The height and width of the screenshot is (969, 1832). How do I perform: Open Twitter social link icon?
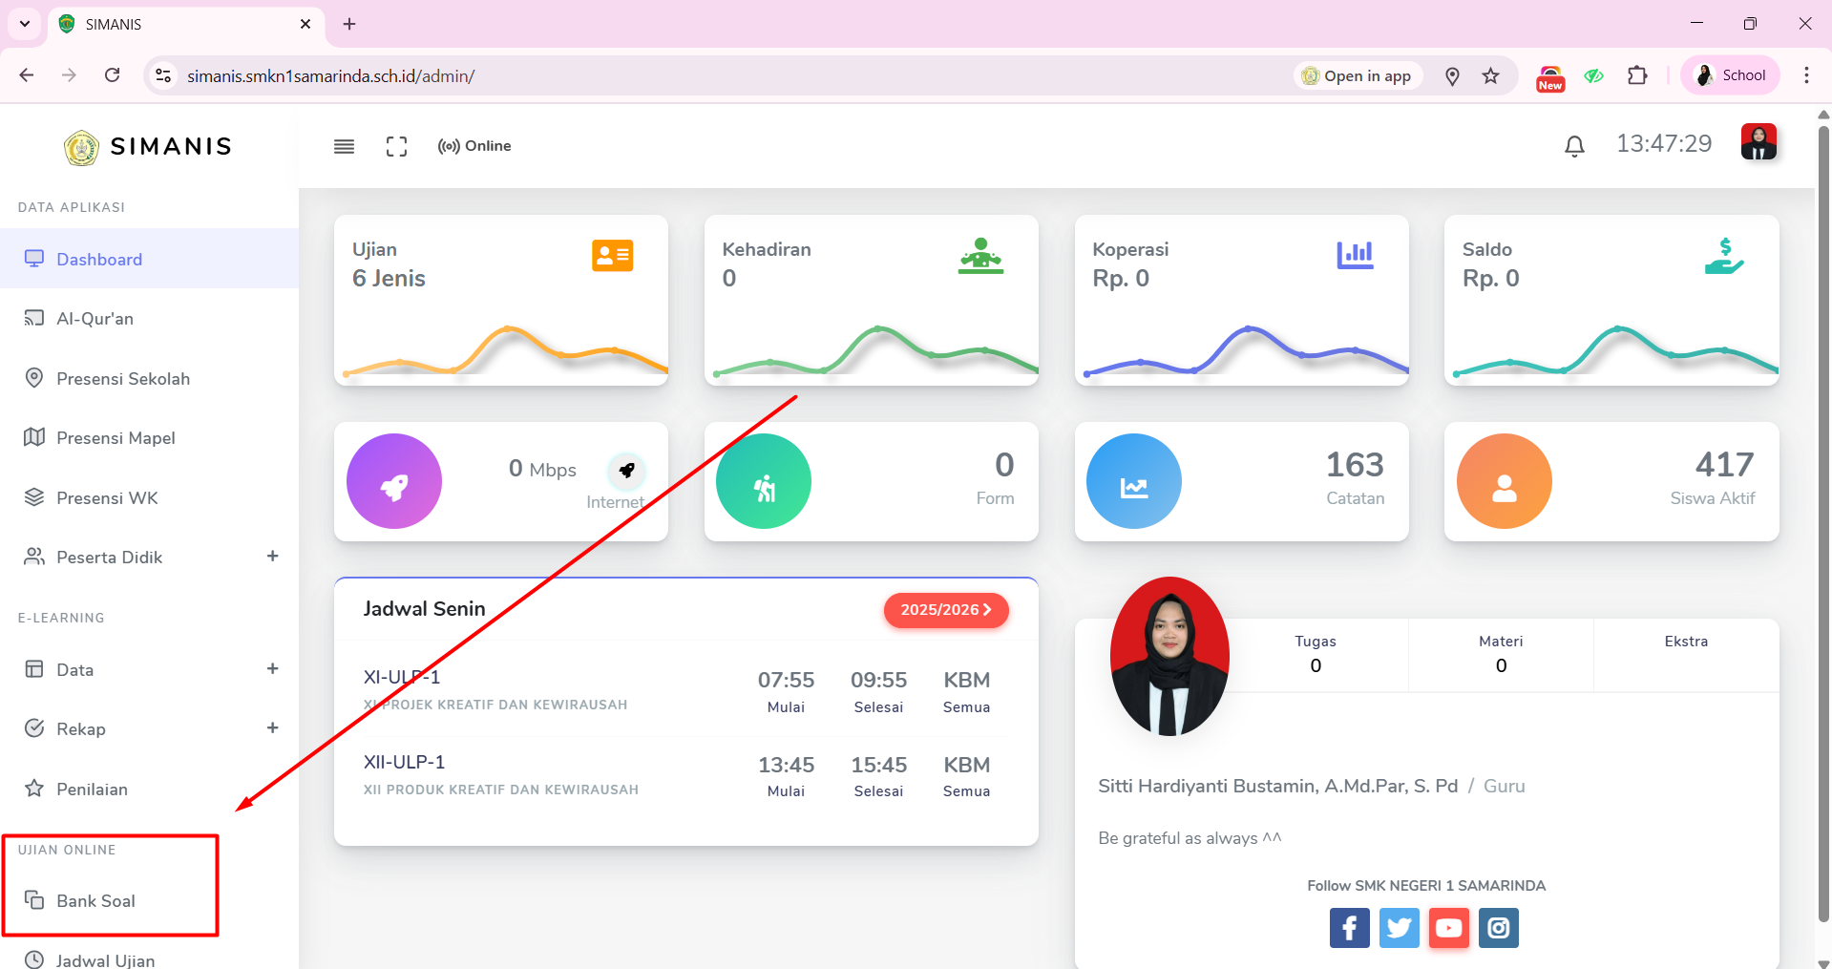[x=1399, y=928]
